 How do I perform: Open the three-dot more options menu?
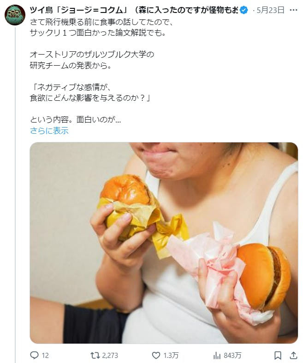293,10
